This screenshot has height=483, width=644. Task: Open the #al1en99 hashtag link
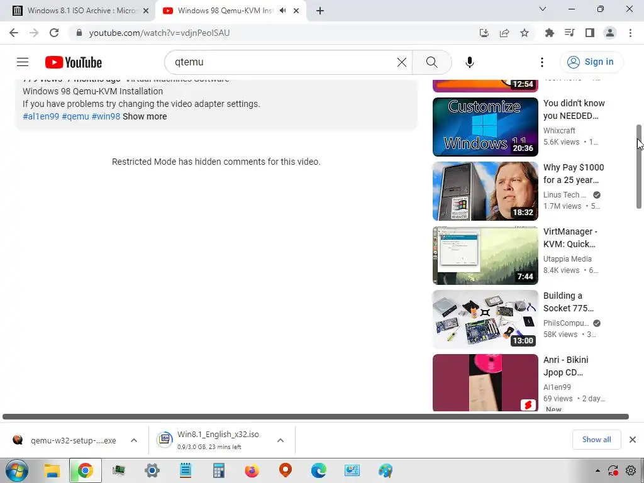[41, 116]
